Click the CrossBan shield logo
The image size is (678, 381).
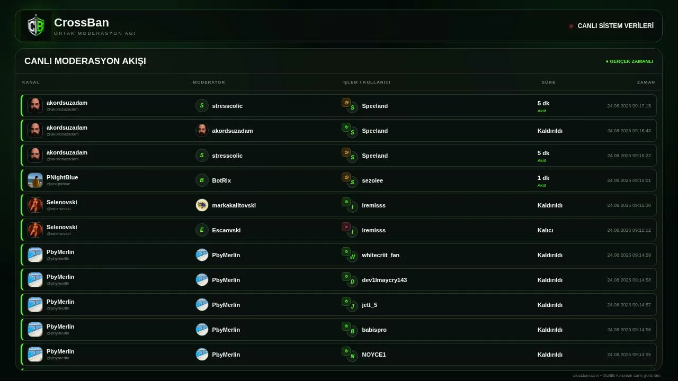click(36, 26)
